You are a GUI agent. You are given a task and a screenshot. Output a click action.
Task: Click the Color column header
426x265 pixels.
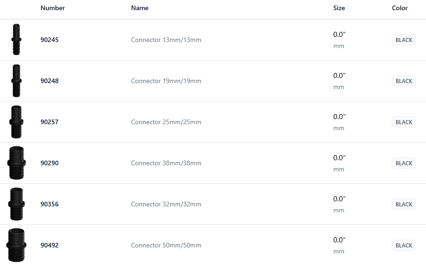coord(400,8)
